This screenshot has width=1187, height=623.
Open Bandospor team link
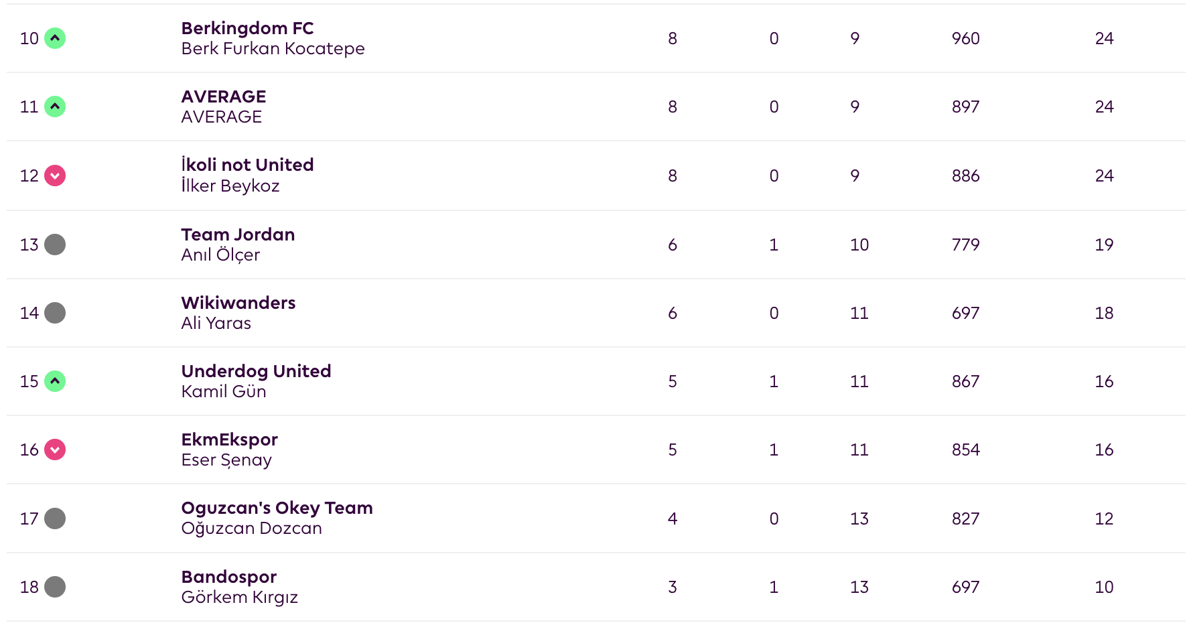pos(228,577)
